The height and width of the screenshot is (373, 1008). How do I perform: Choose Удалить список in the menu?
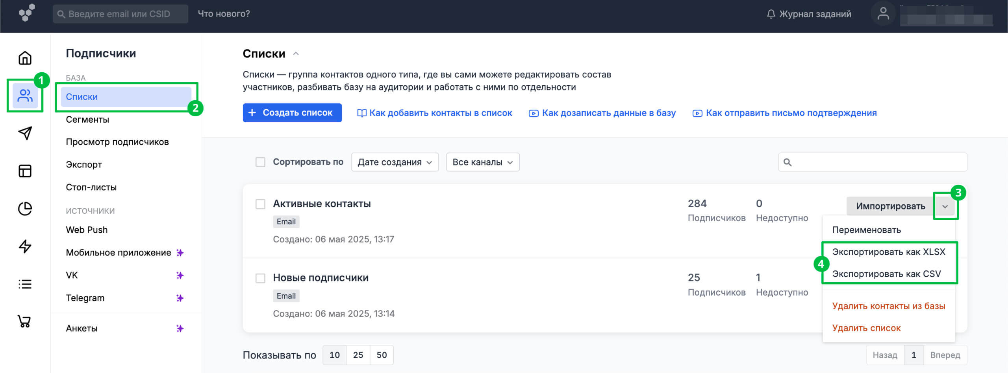pyautogui.click(x=866, y=328)
